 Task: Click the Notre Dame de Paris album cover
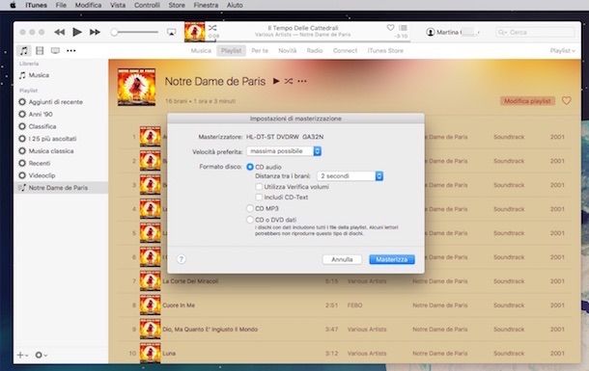coord(136,87)
